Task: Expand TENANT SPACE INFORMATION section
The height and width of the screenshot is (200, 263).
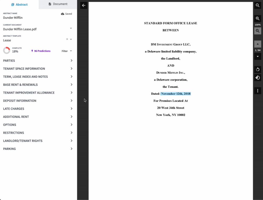Action: (x=38, y=69)
